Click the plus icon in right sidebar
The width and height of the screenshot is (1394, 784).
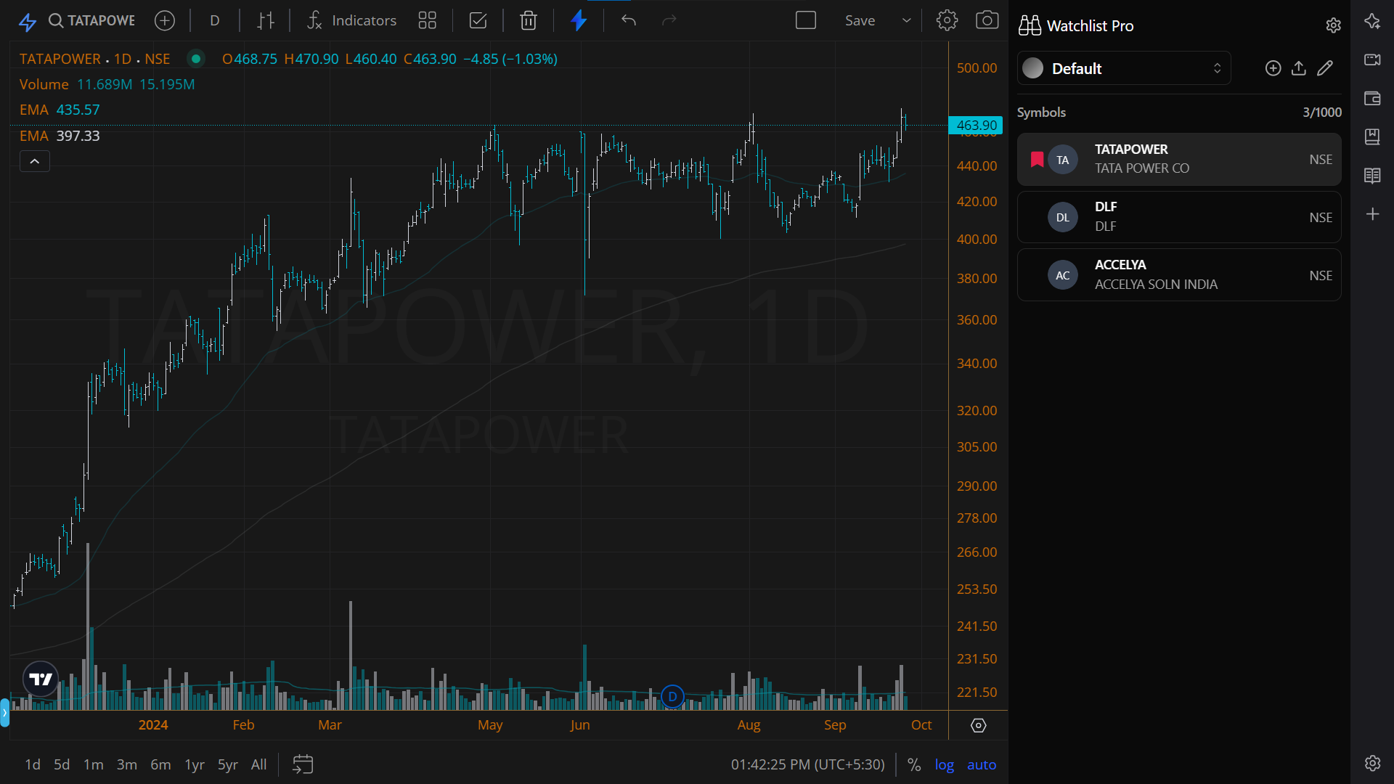click(1372, 214)
